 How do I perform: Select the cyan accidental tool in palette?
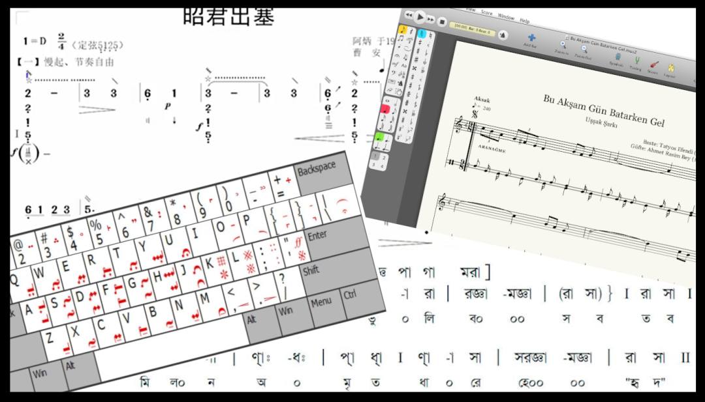[x=422, y=34]
